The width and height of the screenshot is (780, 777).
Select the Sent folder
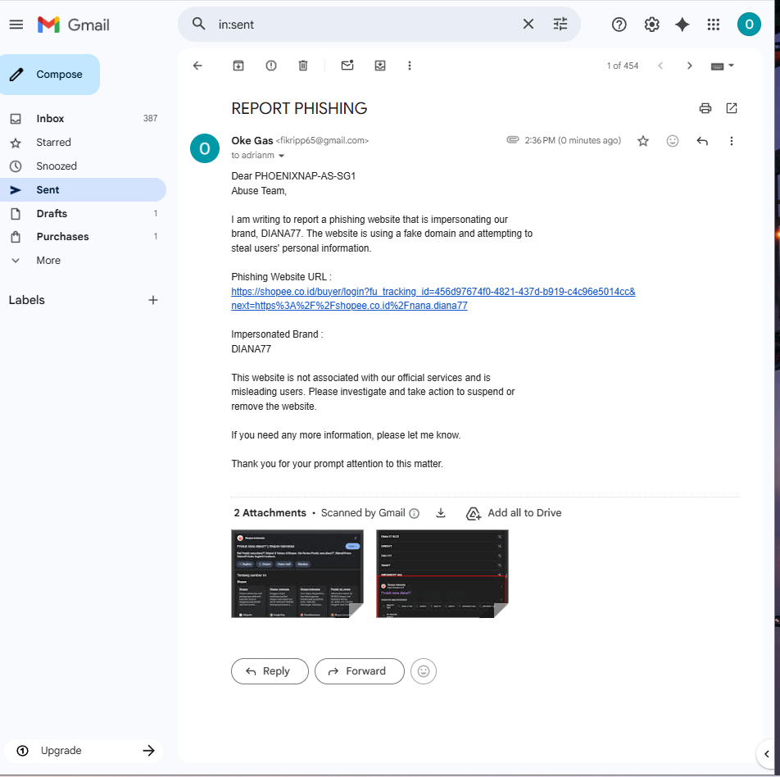[83, 189]
